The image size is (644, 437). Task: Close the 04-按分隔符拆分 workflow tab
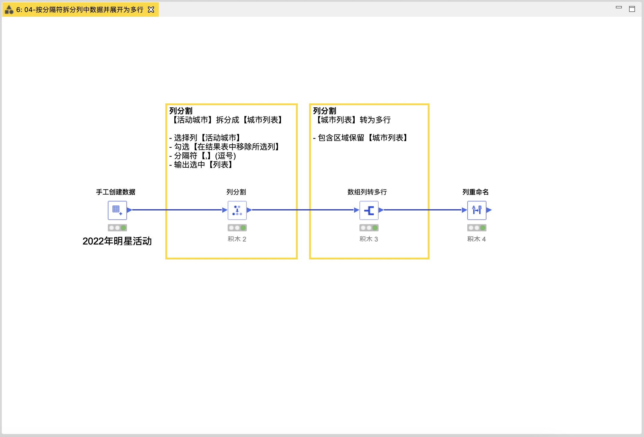click(x=151, y=10)
